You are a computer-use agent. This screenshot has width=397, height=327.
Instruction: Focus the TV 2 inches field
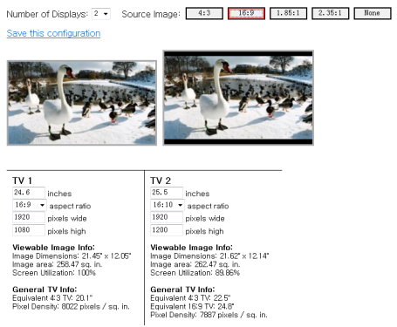click(167, 193)
